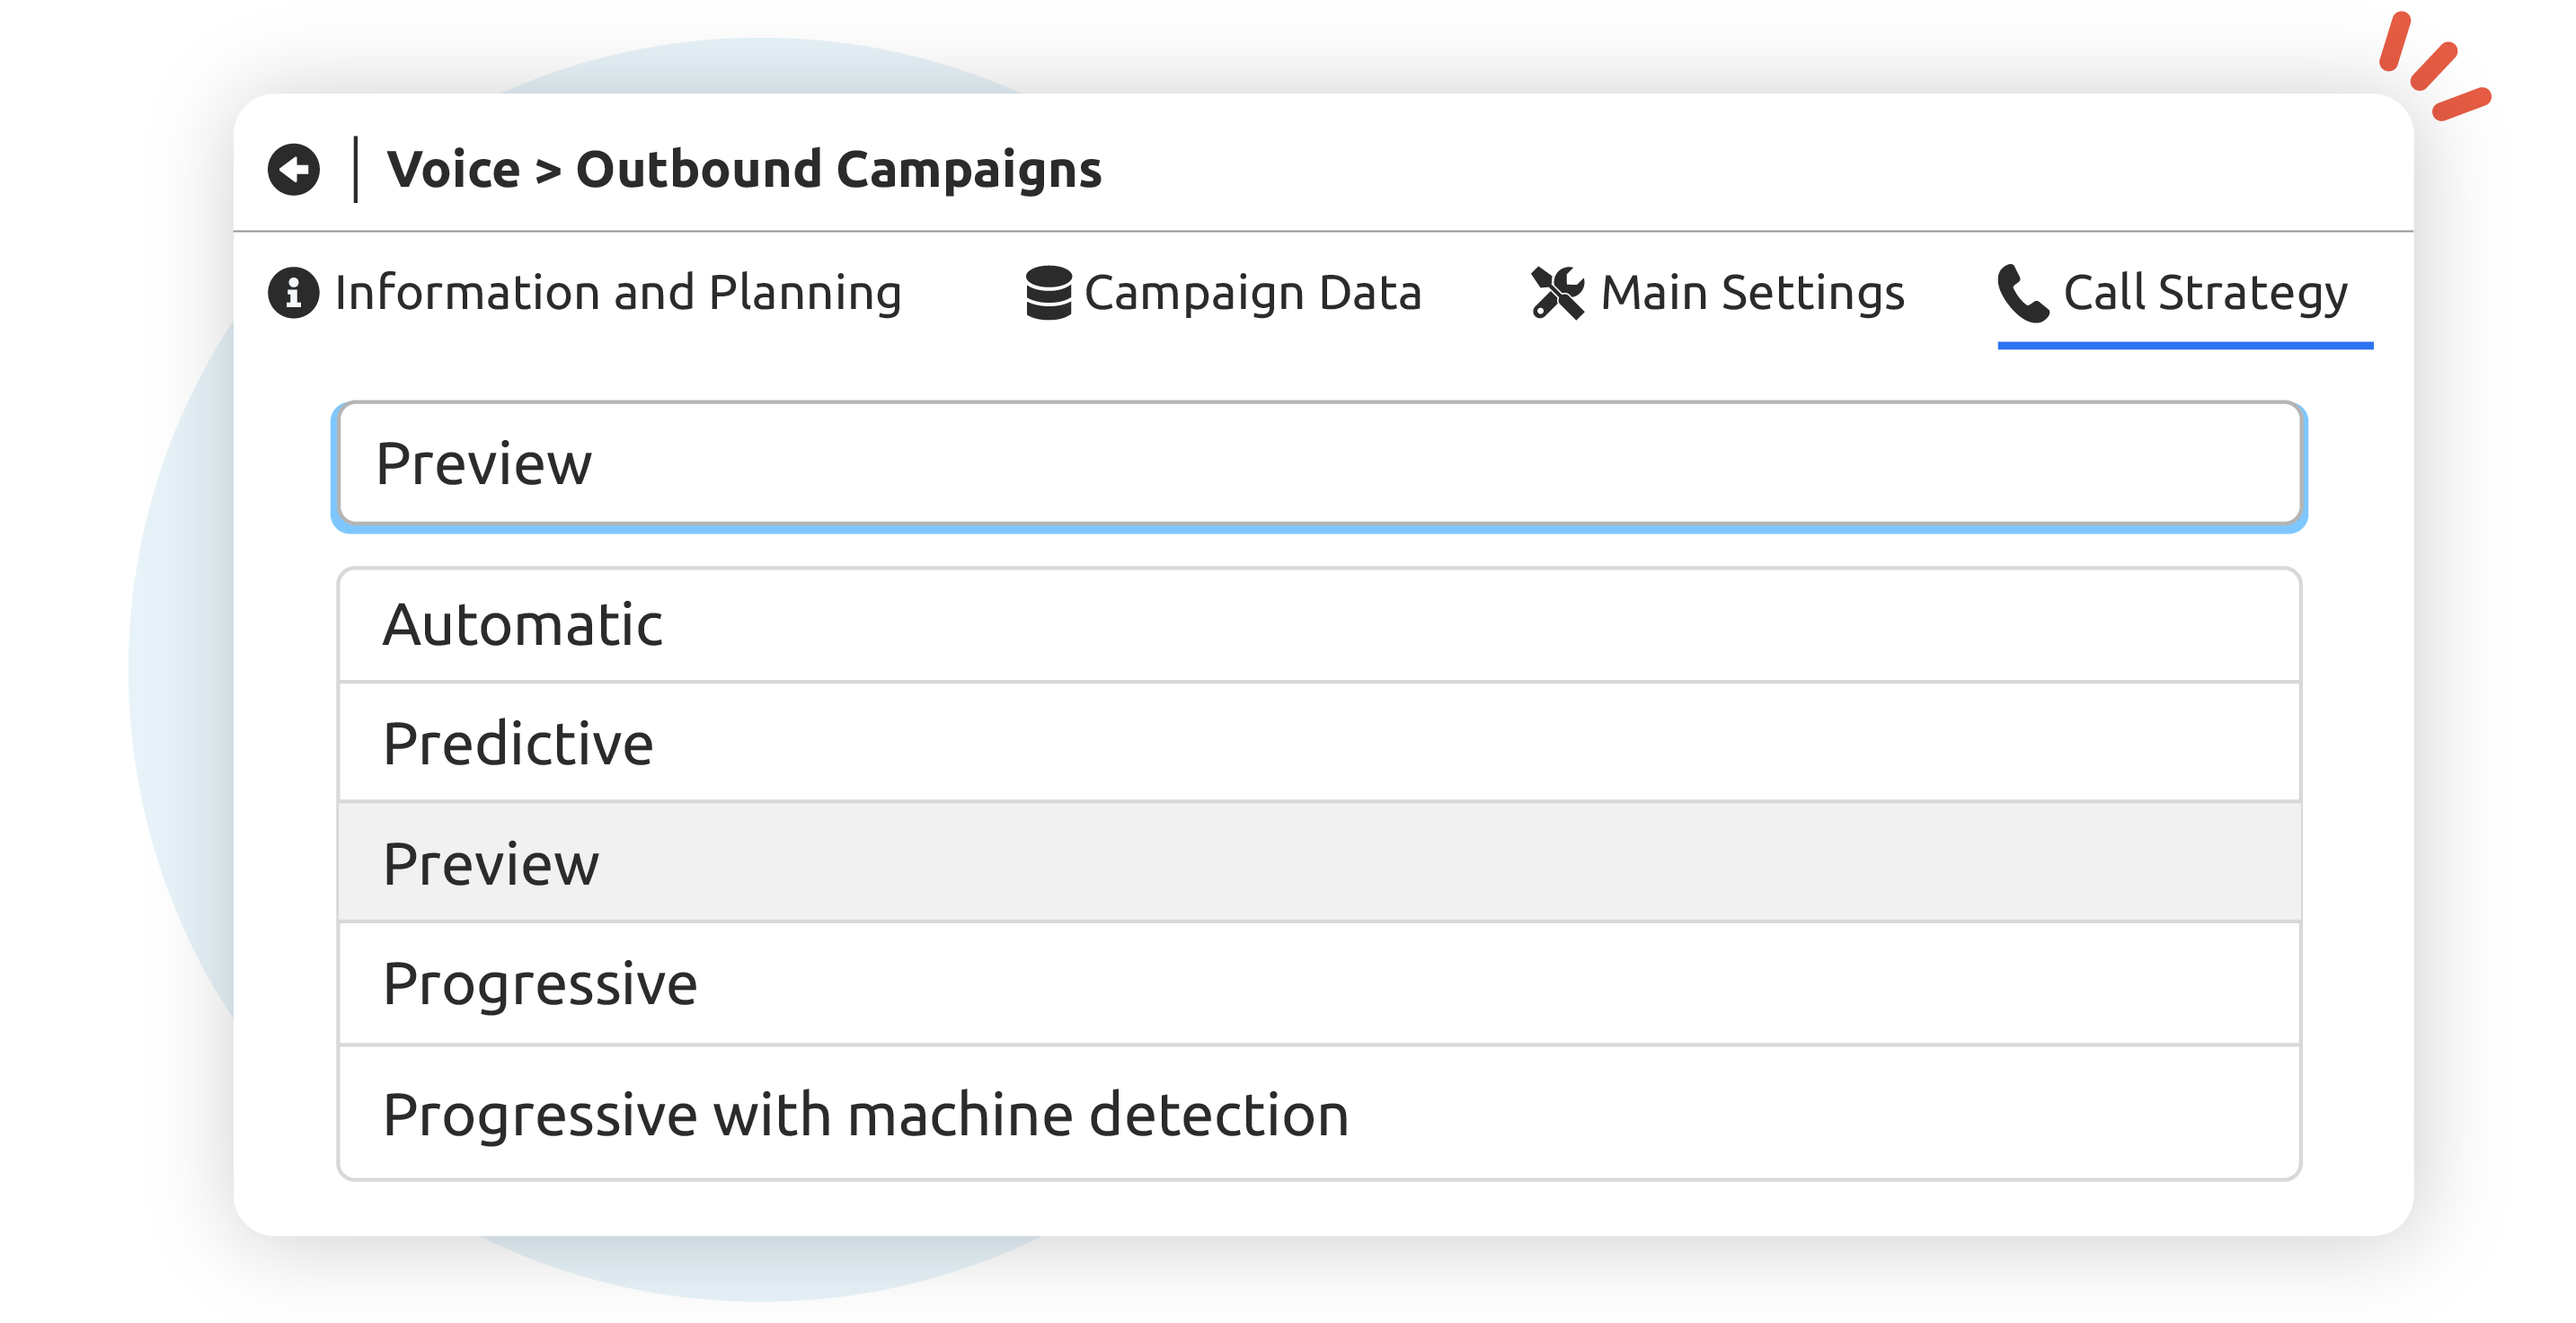The image size is (2576, 1323).
Task: Click the breadcrumb ">" separator
Action: point(548,171)
